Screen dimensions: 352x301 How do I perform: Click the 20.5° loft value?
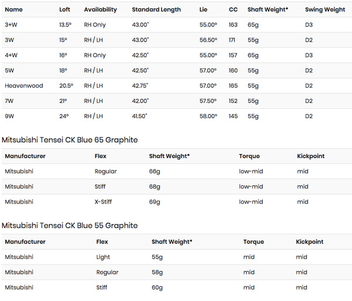coord(67,86)
